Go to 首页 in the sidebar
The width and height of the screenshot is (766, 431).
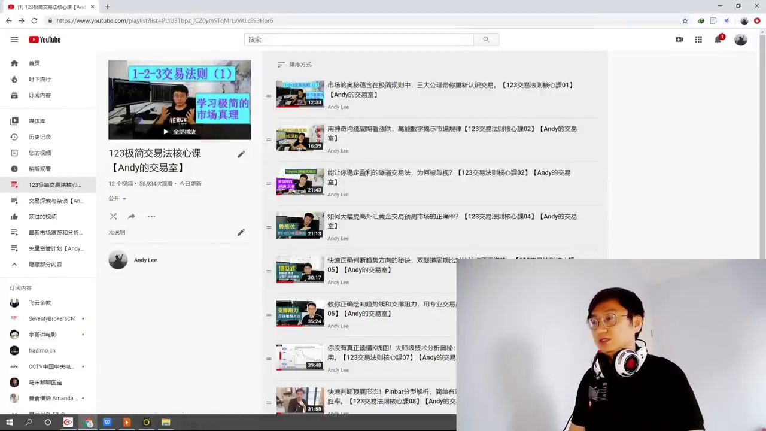[x=48, y=63]
